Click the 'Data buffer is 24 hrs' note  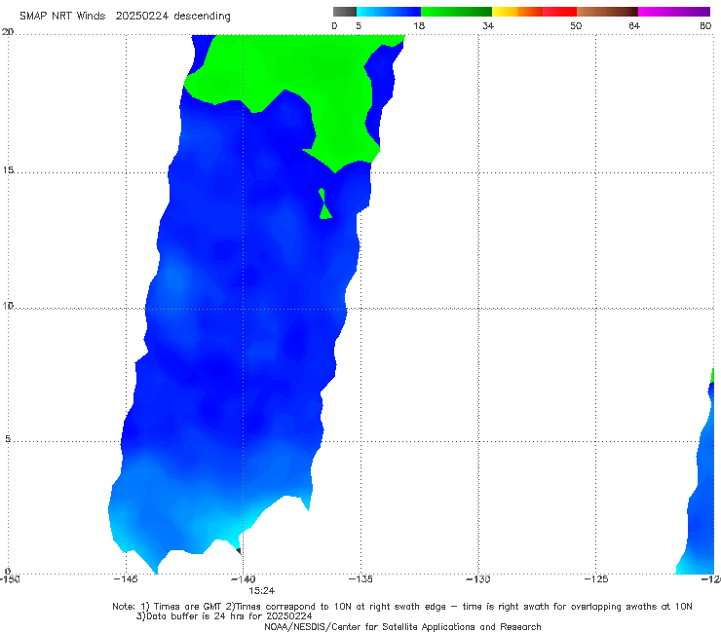(224, 616)
